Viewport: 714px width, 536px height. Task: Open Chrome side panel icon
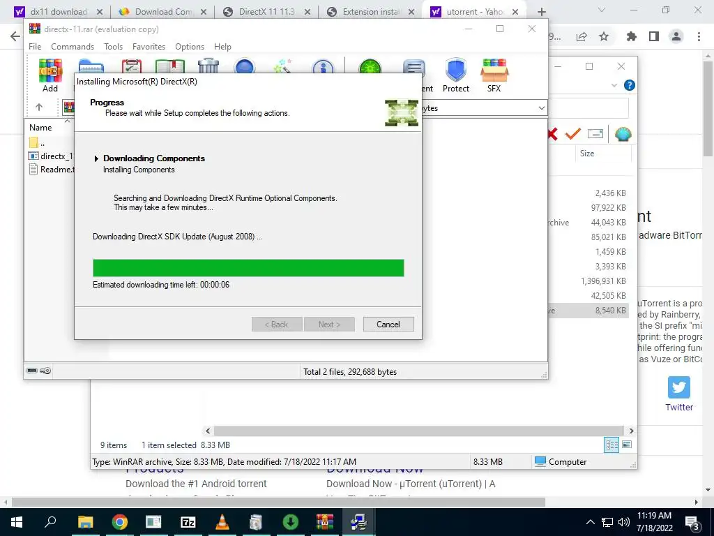click(654, 36)
